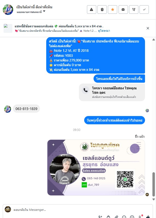The image size is (156, 218).
Task: Click the attach file paperclip icon
Action: pyautogui.click(x=116, y=217)
